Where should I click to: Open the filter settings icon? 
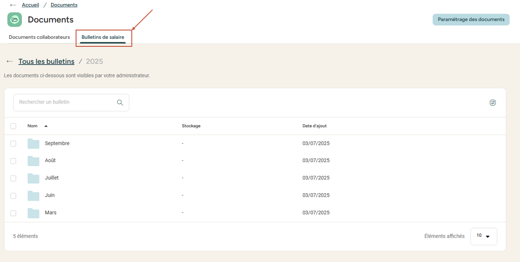pyautogui.click(x=493, y=103)
